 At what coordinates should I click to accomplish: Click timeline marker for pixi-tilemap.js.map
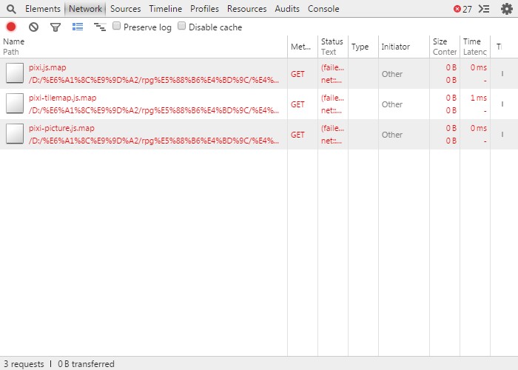(502, 104)
